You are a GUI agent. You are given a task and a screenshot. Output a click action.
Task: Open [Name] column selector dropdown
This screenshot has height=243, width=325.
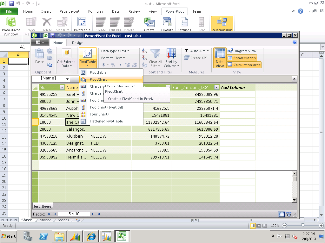[x=67, y=79]
